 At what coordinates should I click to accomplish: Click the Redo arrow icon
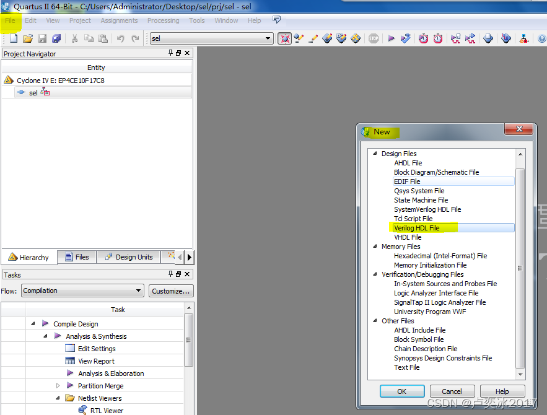pos(135,38)
